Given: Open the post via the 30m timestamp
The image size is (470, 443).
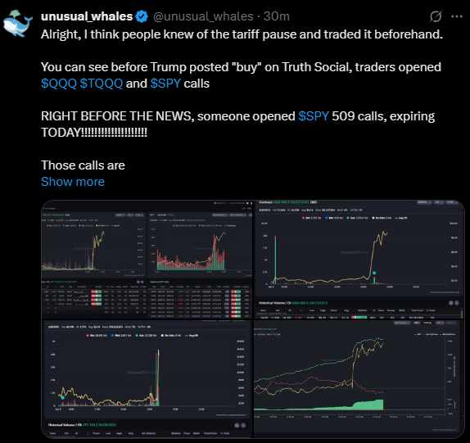Looking at the screenshot, I should [x=277, y=16].
